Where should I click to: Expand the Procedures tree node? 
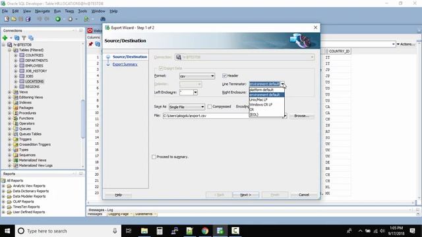point(9,113)
